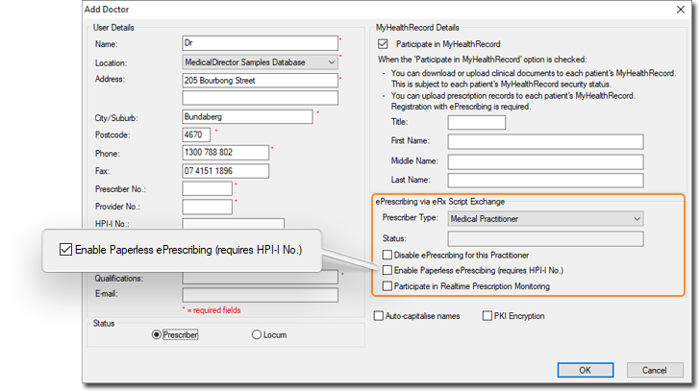Select the Prescriber radio button
The image size is (700, 392).
click(156, 334)
